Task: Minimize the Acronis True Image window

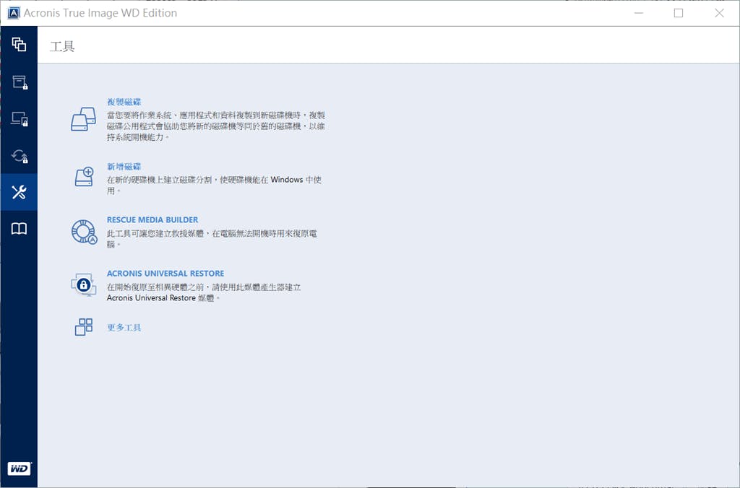Action: tap(639, 13)
